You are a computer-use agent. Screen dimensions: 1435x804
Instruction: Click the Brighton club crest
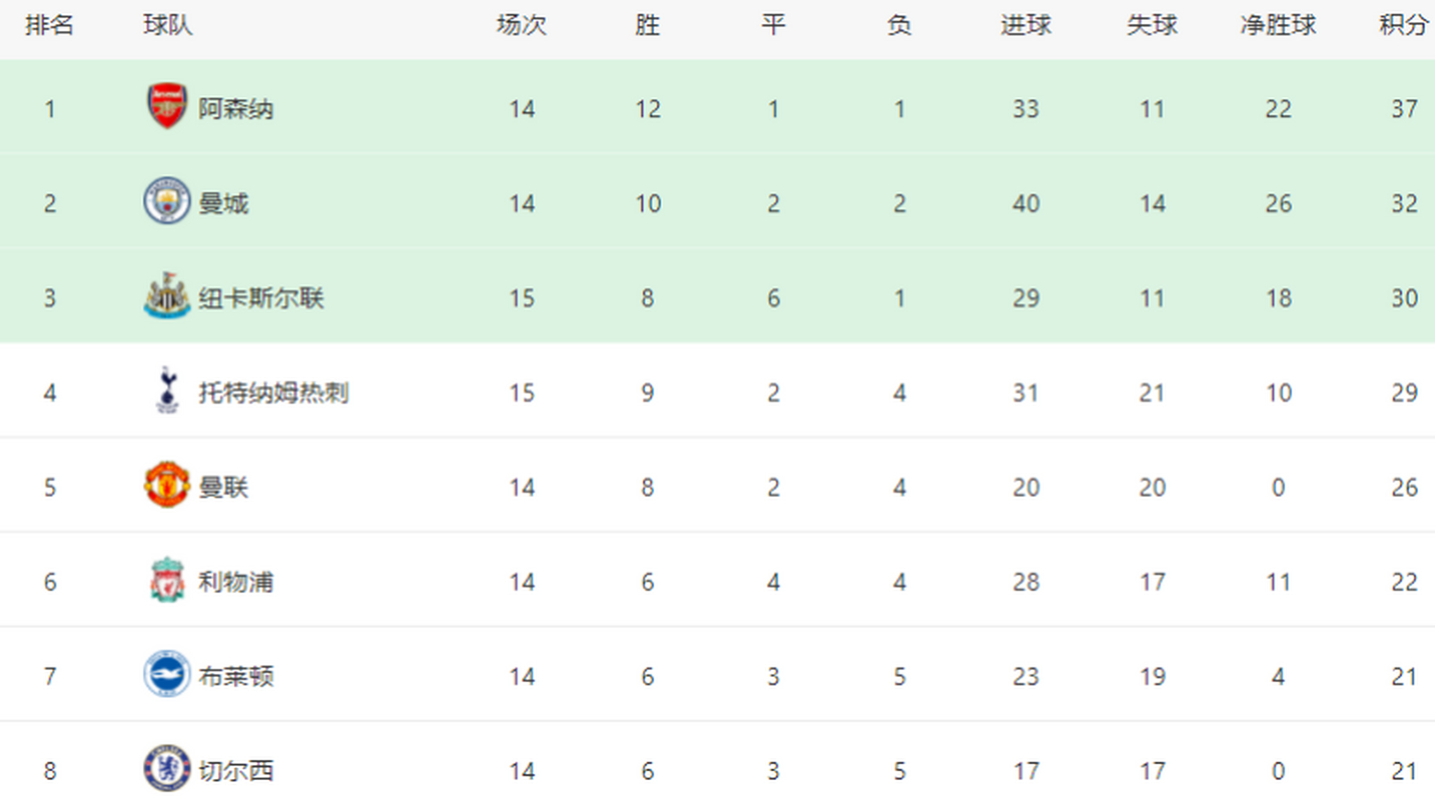point(166,674)
